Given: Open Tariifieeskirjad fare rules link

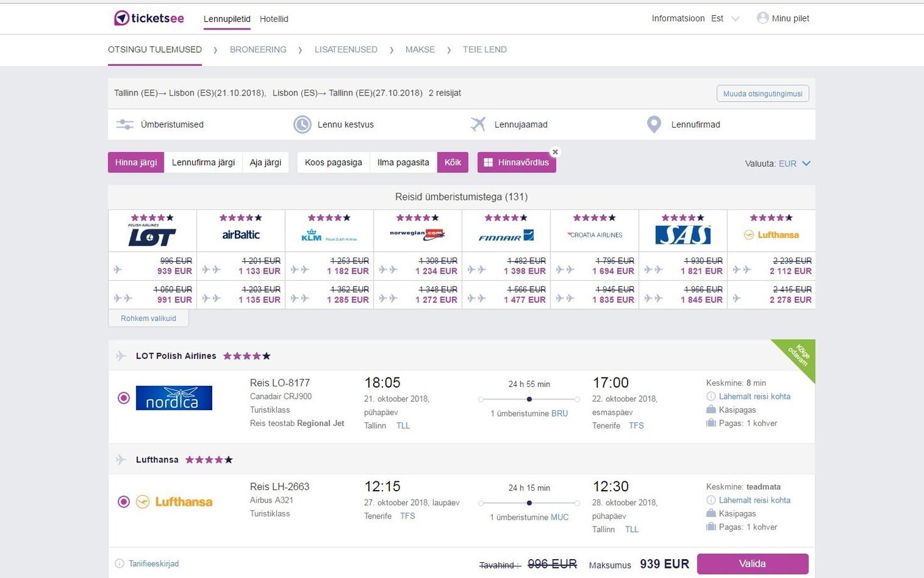Looking at the screenshot, I should (154, 564).
